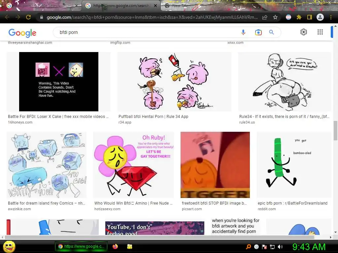The width and height of the screenshot is (338, 253).
Task: Open Google quick settings gear
Action: [x=304, y=32]
